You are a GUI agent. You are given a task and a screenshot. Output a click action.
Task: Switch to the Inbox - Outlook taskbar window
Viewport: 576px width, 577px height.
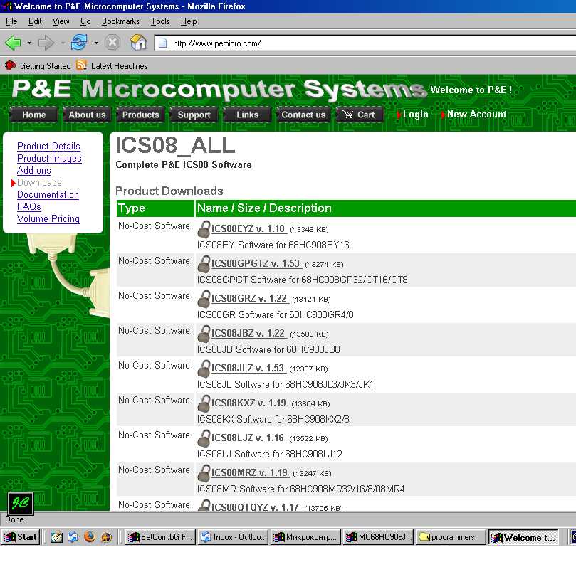[x=234, y=537]
